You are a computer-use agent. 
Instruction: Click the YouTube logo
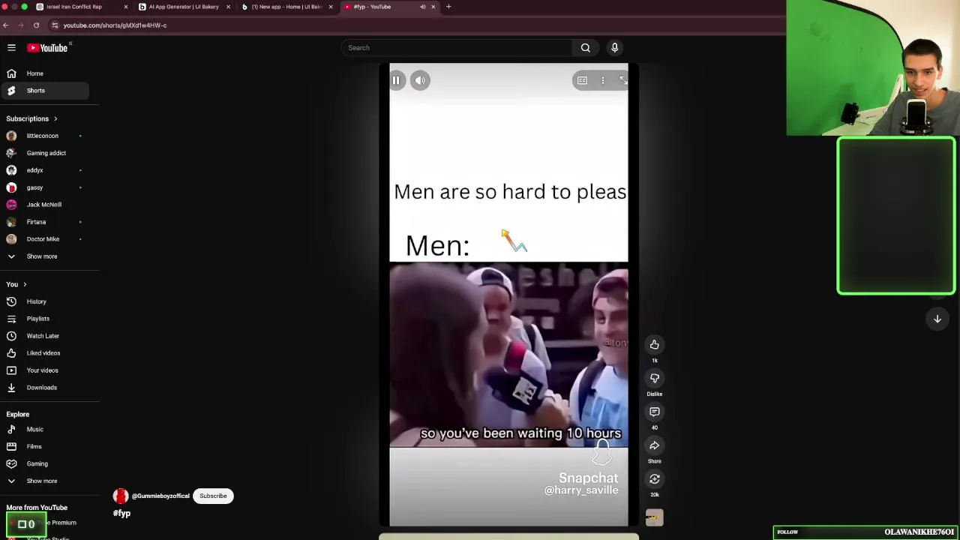tap(48, 47)
